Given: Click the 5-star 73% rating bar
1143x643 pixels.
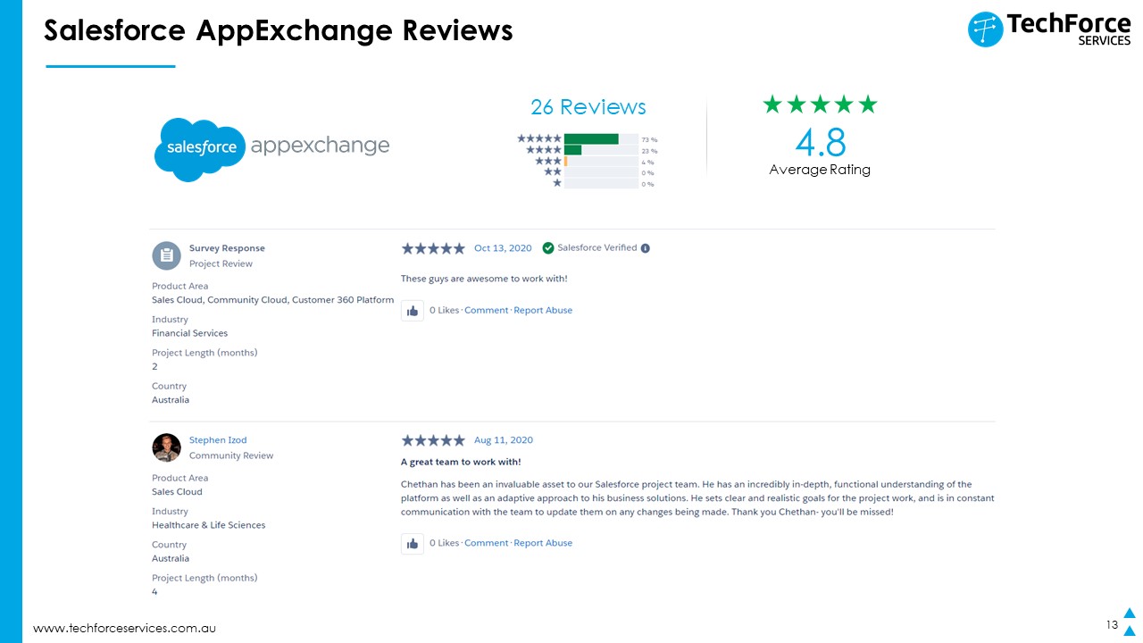Looking at the screenshot, I should pos(601,139).
